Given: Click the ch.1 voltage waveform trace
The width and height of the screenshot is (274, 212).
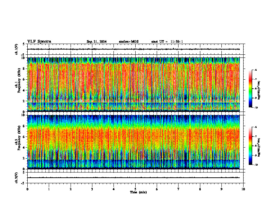Looking at the screenshot, I should tap(134, 49).
